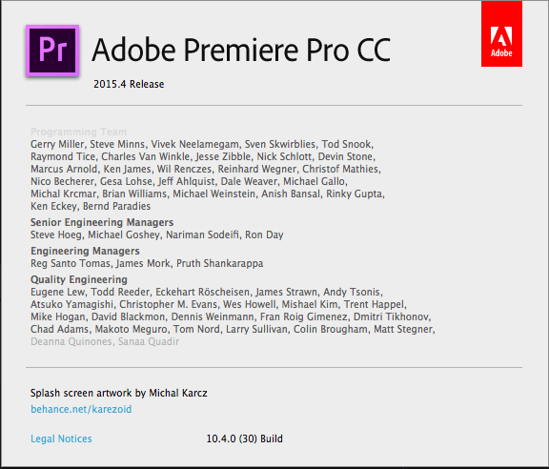Click the red Adobe logo badge
This screenshot has height=469, width=549.
[x=501, y=33]
